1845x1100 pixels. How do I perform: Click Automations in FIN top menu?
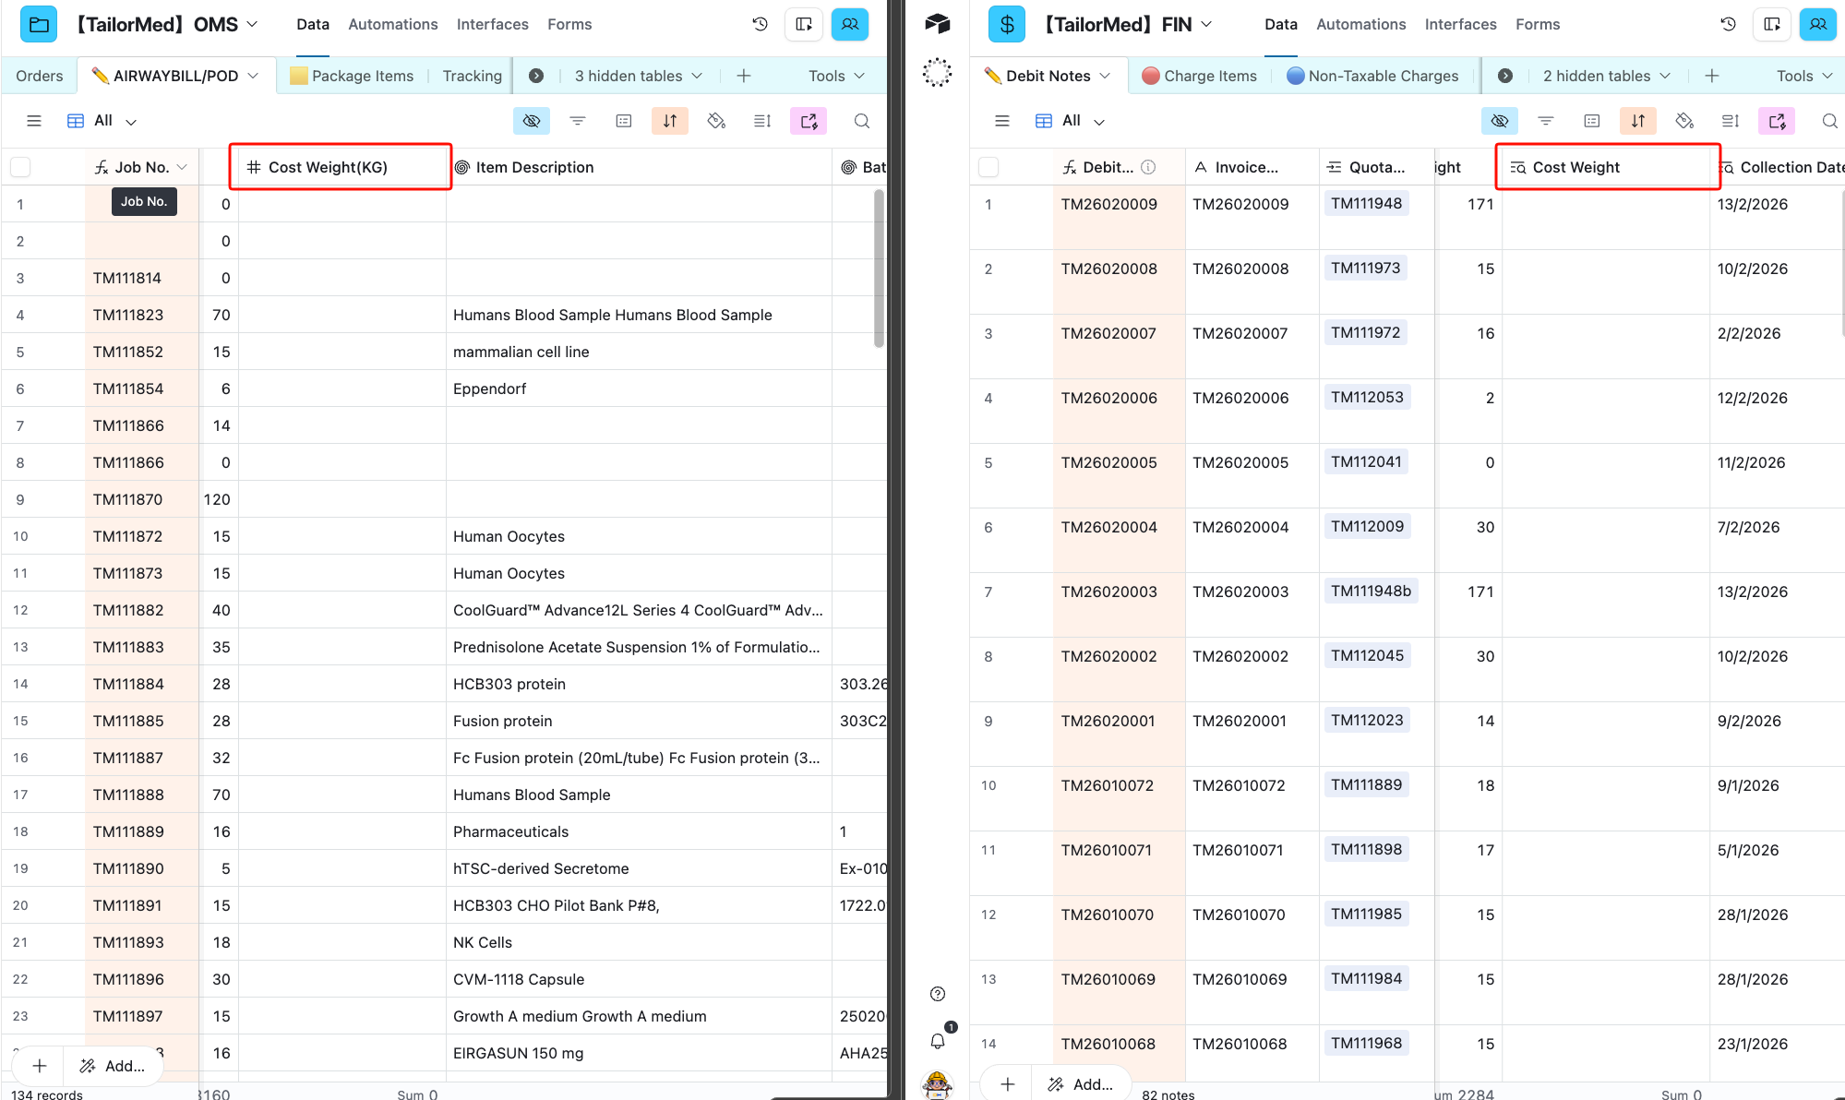(x=1360, y=24)
